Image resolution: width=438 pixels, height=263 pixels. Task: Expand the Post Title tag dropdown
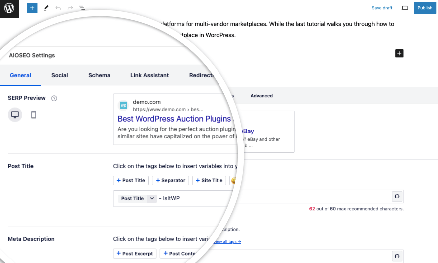(x=152, y=198)
